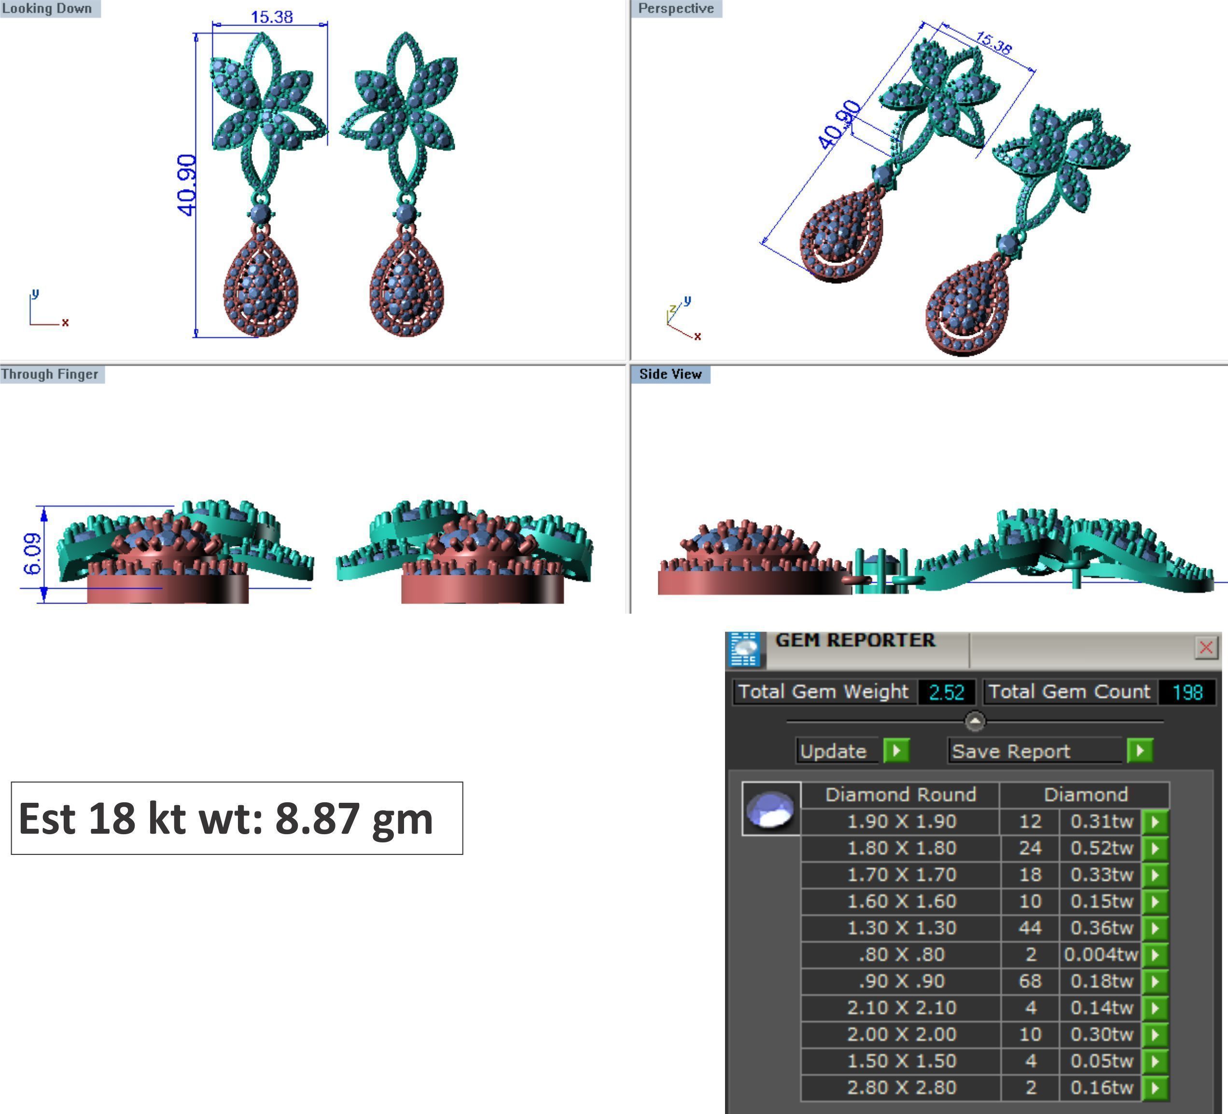Viewport: 1228px width, 1114px height.
Task: Click green arrow next to Update
Action: click(x=897, y=750)
